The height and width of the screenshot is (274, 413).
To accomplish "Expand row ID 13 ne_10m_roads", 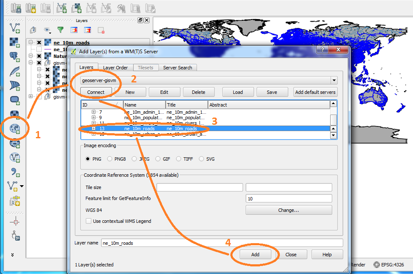I will 93,129.
